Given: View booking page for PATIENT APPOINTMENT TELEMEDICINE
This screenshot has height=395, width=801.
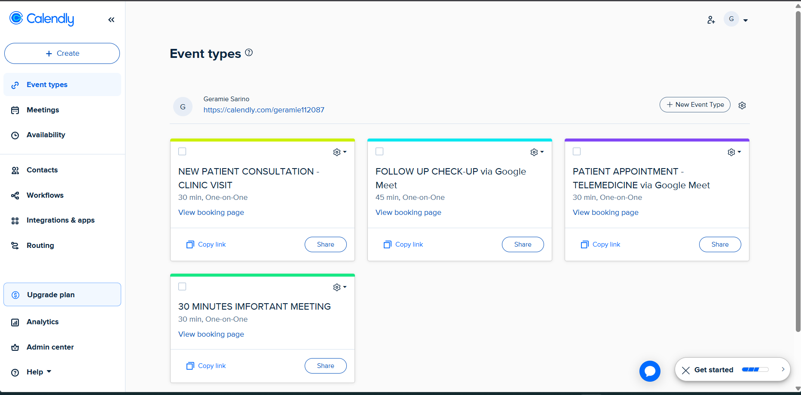Looking at the screenshot, I should point(605,212).
